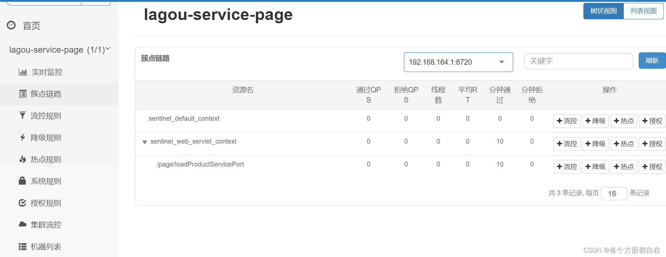666x257 pixels.
Task: Click the 刷新 refresh button
Action: pyautogui.click(x=652, y=60)
